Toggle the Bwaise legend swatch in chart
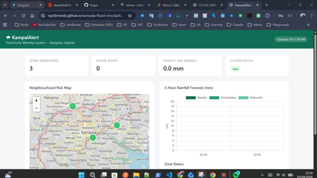The height and width of the screenshot is (178, 317). click(x=191, y=97)
